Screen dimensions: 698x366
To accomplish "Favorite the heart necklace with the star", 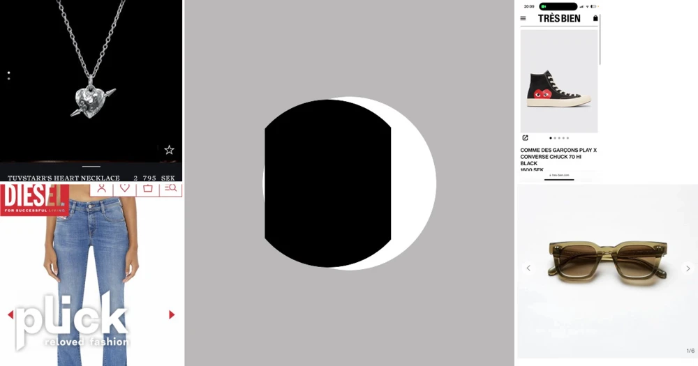I will click(169, 150).
